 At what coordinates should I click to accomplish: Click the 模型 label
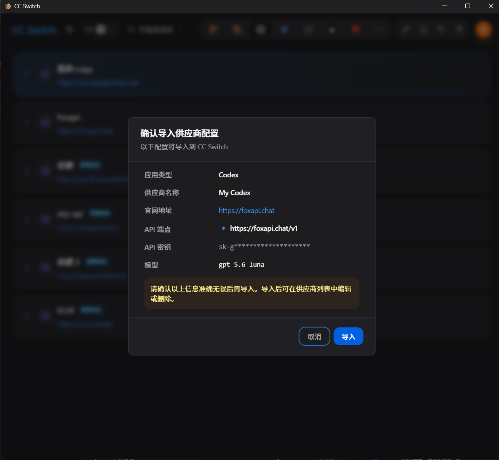(151, 265)
